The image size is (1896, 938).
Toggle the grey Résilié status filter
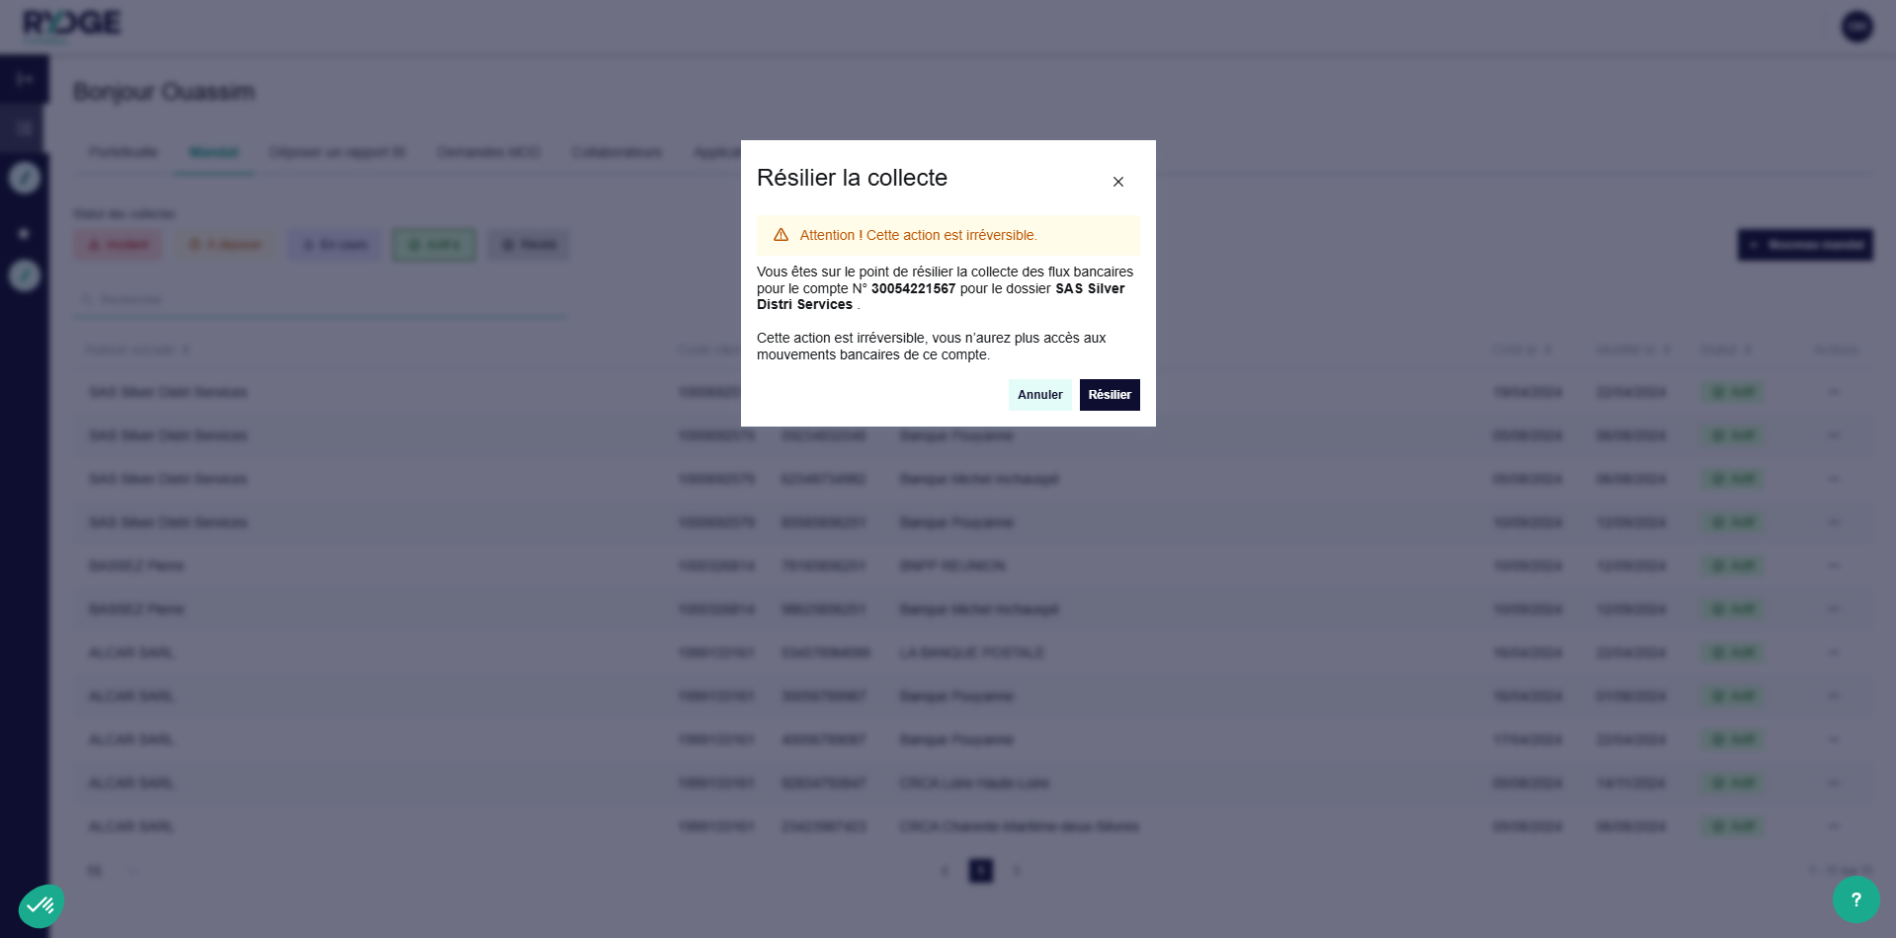[x=529, y=245]
